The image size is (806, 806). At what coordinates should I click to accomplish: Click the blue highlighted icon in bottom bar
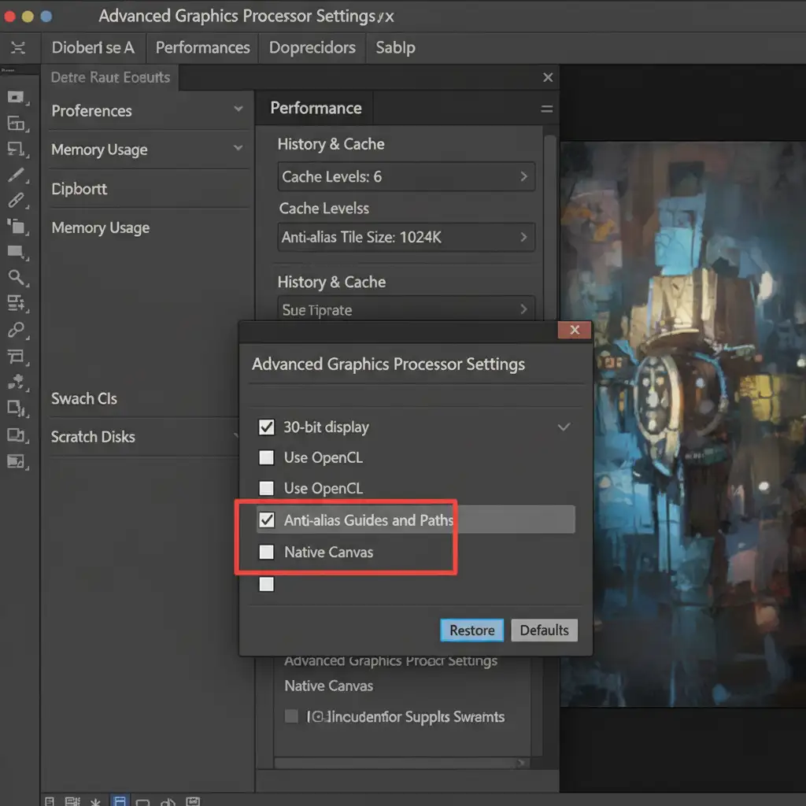[120, 801]
